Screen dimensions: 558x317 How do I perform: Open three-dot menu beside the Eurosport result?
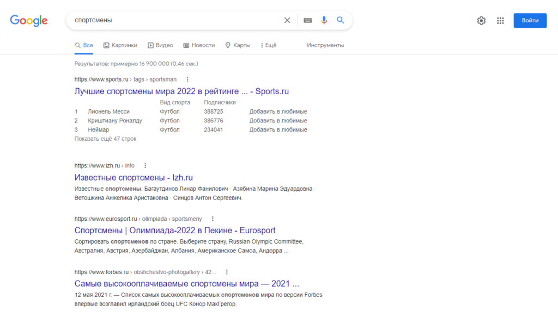[212, 218]
